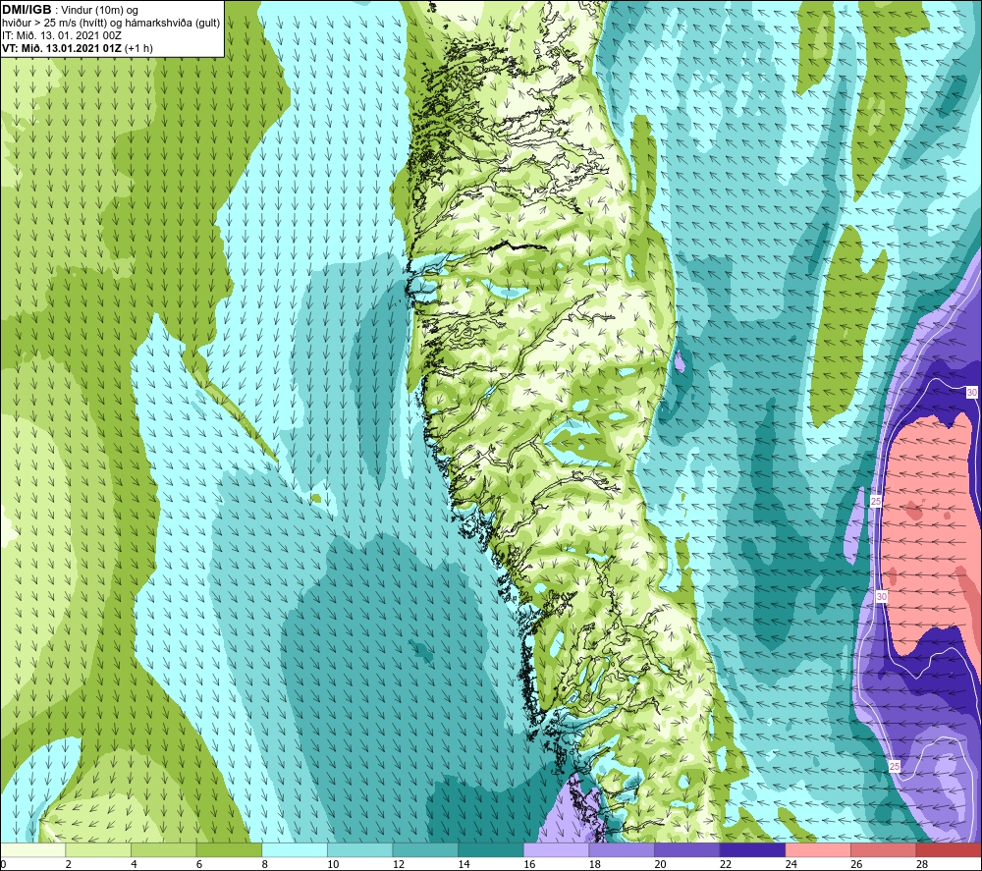Image resolution: width=982 pixels, height=871 pixels.
Task: Click the '18' scale tick label
Action: [x=594, y=864]
